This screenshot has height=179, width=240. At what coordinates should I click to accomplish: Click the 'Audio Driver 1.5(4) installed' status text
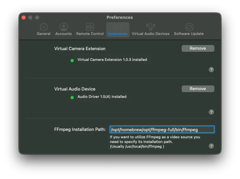[102, 97]
